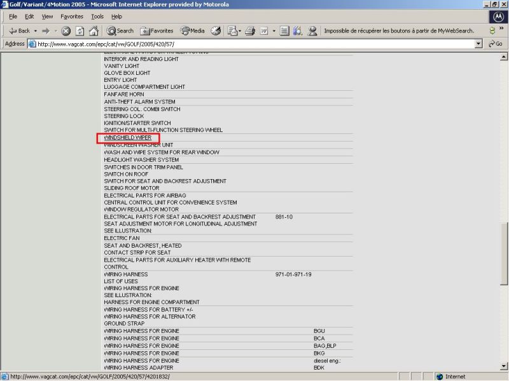The height and width of the screenshot is (381, 509).
Task: Go to the Home page icon
Action: 94,30
